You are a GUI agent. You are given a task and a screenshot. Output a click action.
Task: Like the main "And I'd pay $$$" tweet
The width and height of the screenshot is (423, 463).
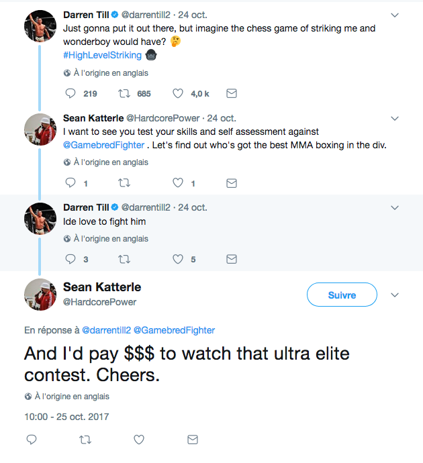(x=139, y=440)
